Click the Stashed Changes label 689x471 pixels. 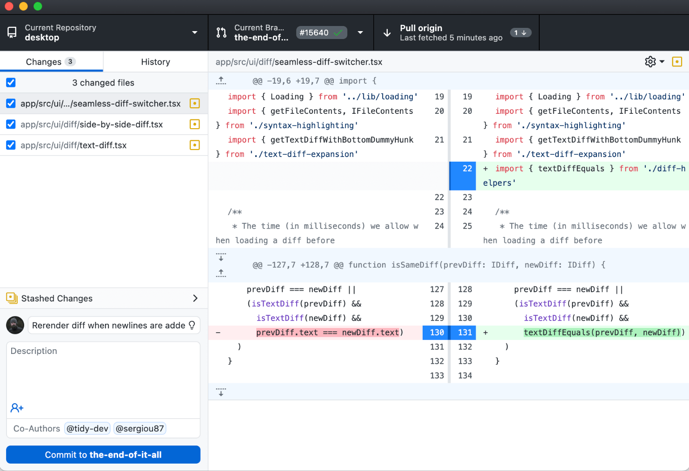[57, 298]
